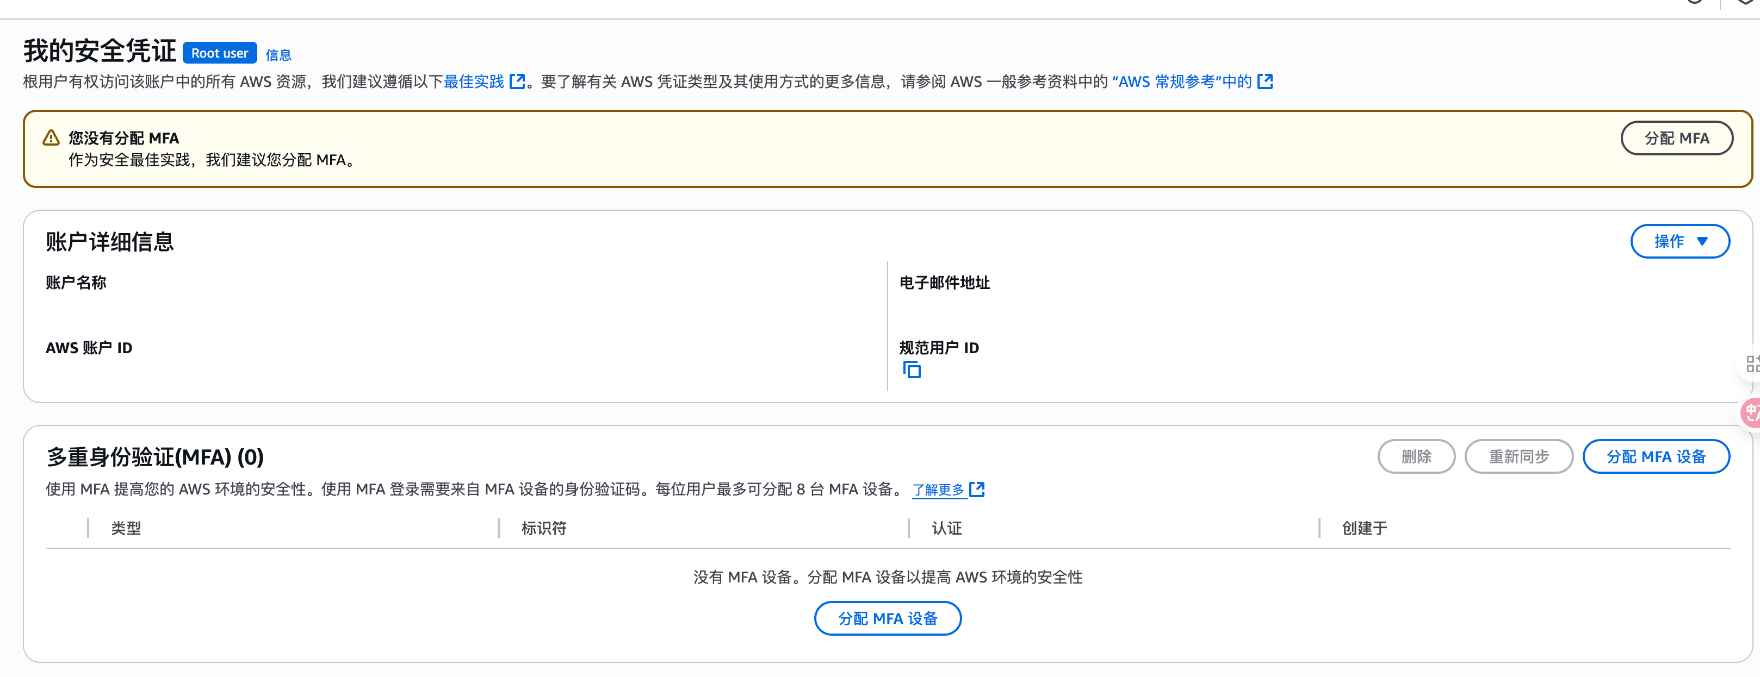
Task: Open the "AWS 常规参考"中的 reference link
Action: coord(1181,82)
